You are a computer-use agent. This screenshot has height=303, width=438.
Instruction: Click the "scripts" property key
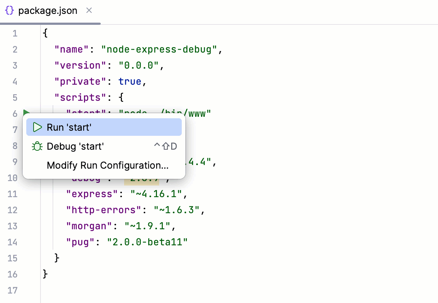click(x=81, y=97)
